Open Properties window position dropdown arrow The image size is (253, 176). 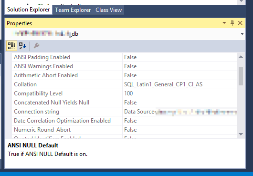click(224, 23)
